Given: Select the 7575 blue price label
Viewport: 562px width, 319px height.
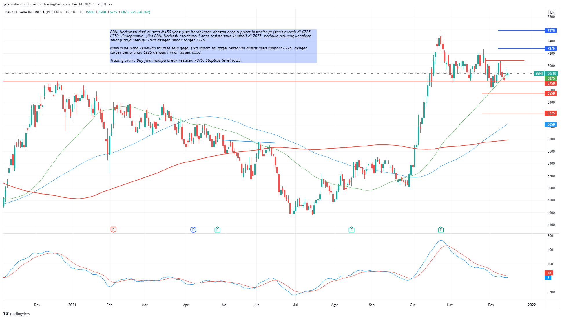Looking at the screenshot, I should 551,30.
